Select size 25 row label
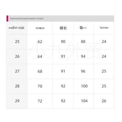The height and width of the screenshot is (122, 122). [17, 42]
